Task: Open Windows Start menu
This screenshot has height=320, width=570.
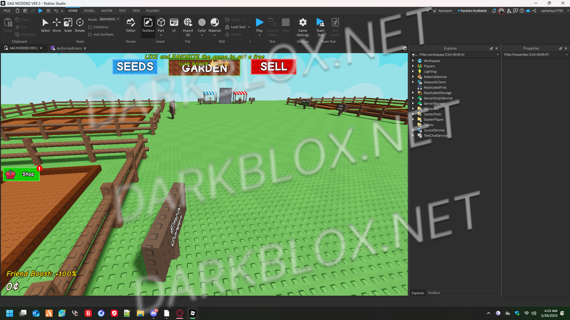Action: (10, 313)
